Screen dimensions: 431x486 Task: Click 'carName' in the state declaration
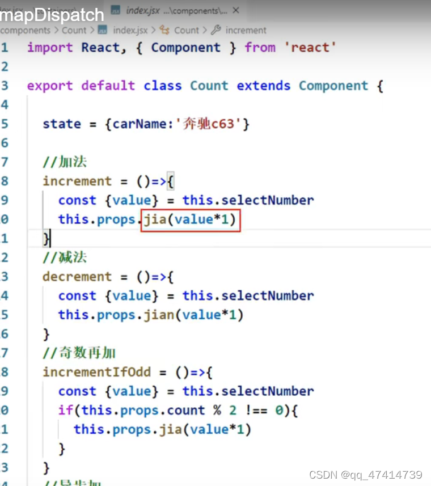pyautogui.click(x=139, y=124)
